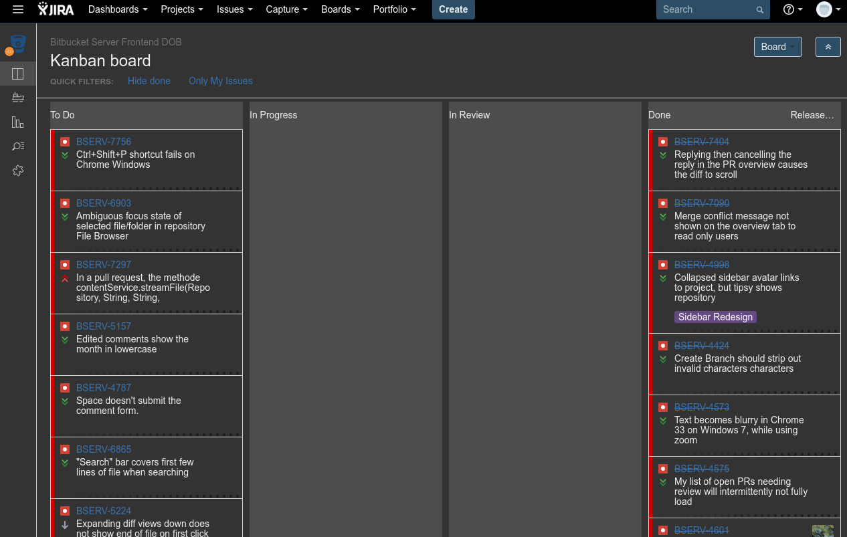
Task: Open the Kanban board view icon
Action: point(18,74)
